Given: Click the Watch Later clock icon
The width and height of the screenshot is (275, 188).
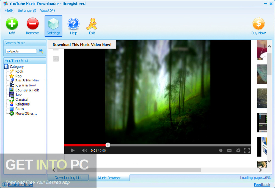Looking at the screenshot, I should (221, 150).
